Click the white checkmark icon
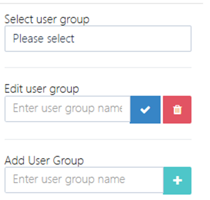 (145, 110)
